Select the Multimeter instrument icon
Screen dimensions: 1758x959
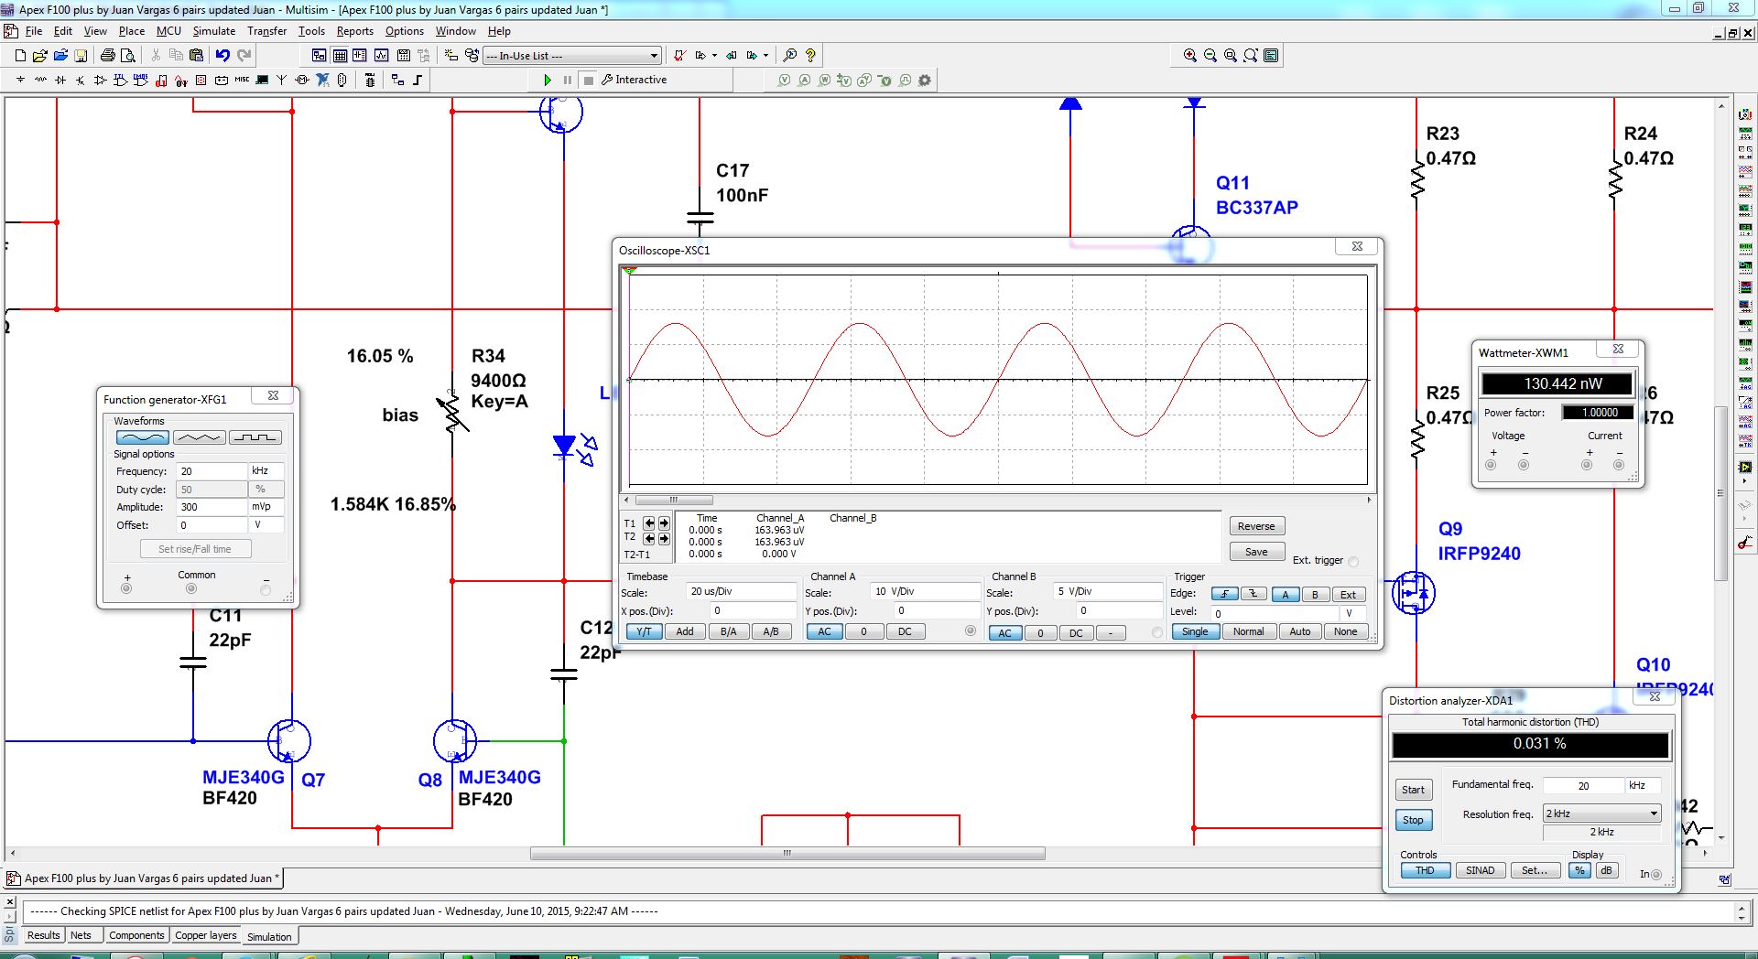click(x=1745, y=115)
